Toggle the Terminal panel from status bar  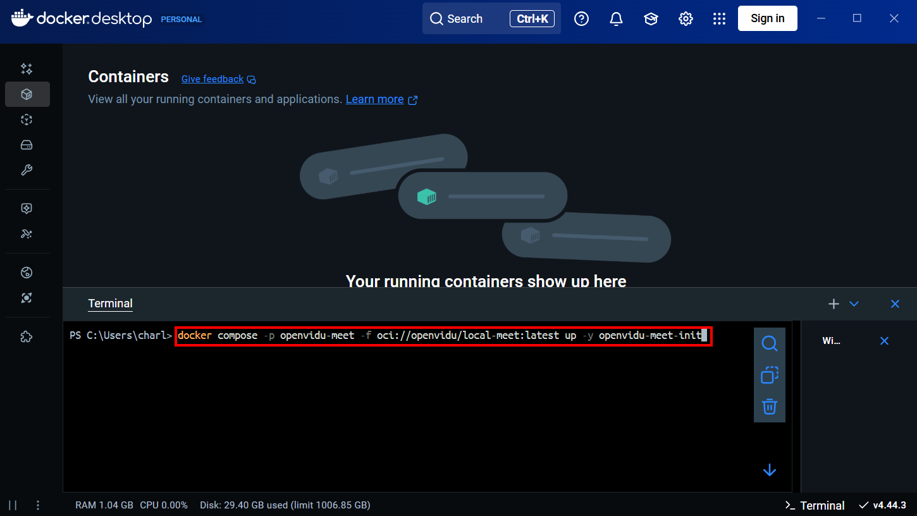pyautogui.click(x=815, y=505)
